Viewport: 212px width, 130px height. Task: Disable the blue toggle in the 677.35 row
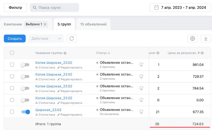(26, 112)
